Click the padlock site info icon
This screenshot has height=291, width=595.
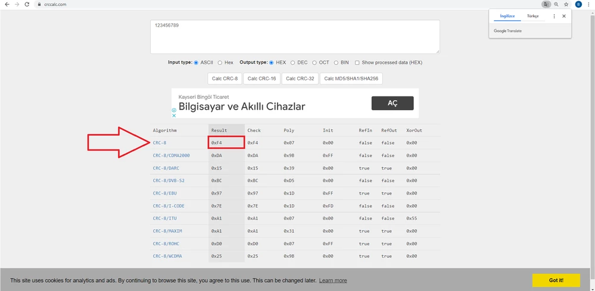click(41, 4)
